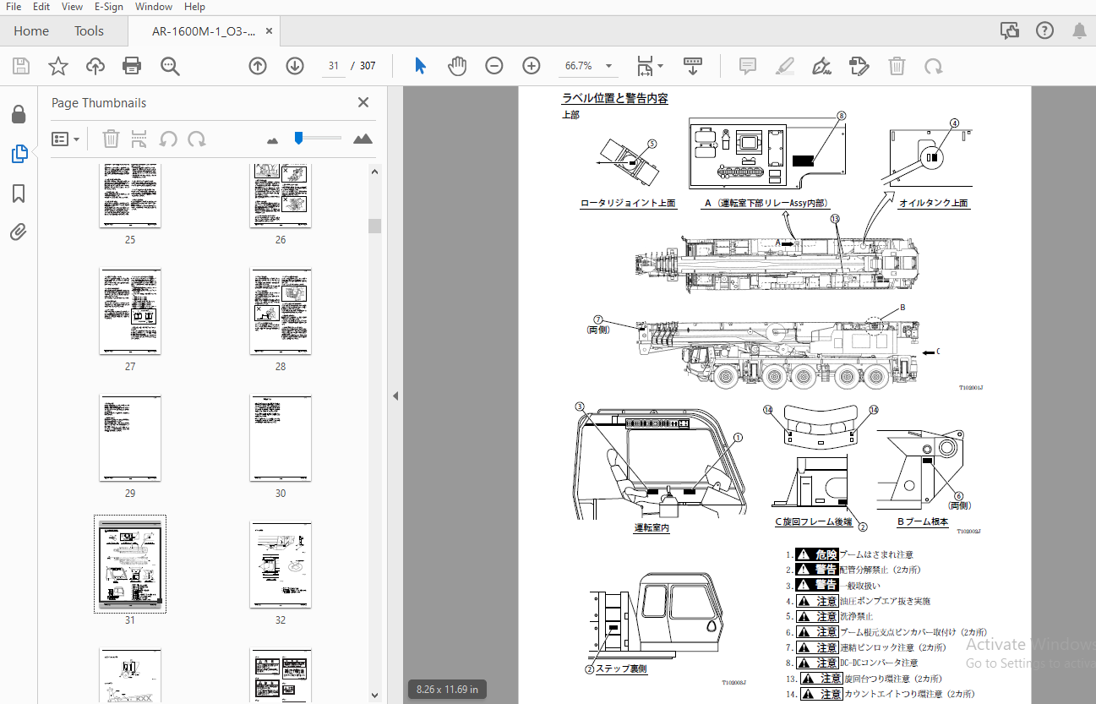Open the E-Sign menu

pos(109,7)
